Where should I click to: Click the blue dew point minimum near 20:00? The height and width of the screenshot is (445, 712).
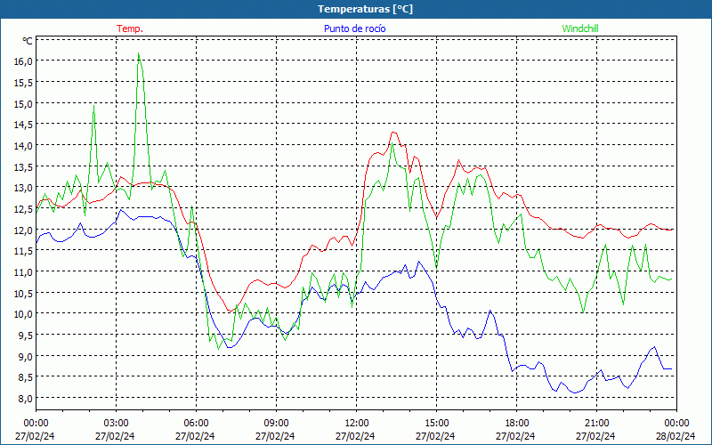(x=575, y=392)
